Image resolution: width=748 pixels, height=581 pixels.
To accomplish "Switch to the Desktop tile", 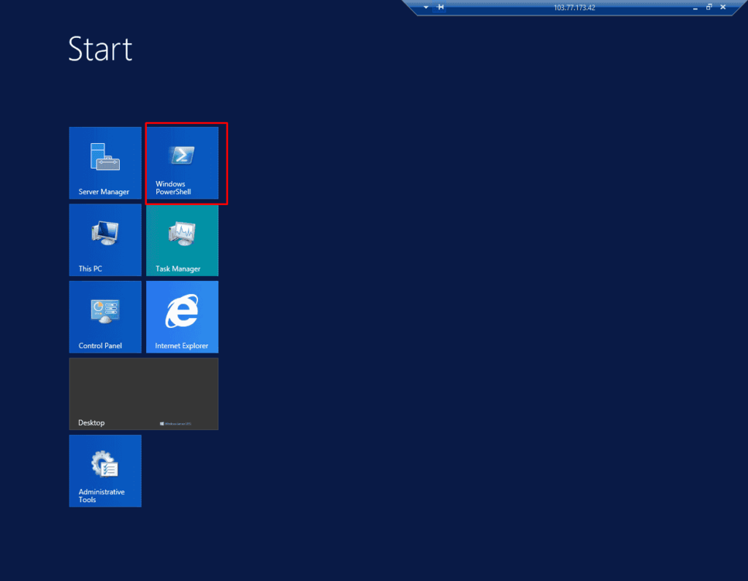I will point(144,393).
